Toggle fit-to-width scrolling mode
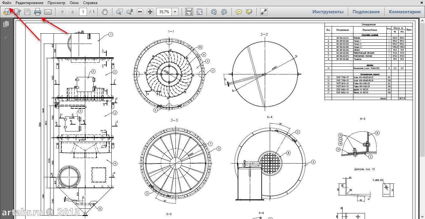The image size is (425, 219). (x=189, y=12)
